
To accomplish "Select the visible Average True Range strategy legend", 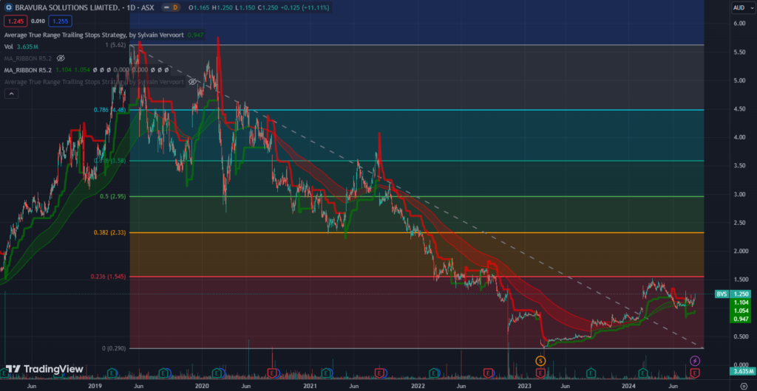I will click(103, 35).
